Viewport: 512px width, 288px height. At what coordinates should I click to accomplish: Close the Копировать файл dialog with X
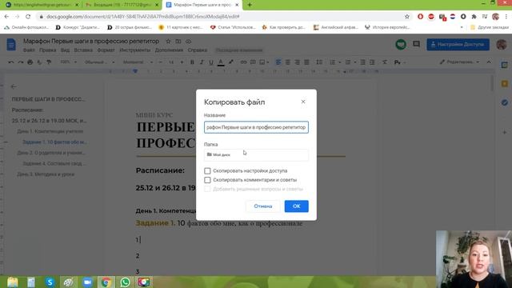(303, 102)
